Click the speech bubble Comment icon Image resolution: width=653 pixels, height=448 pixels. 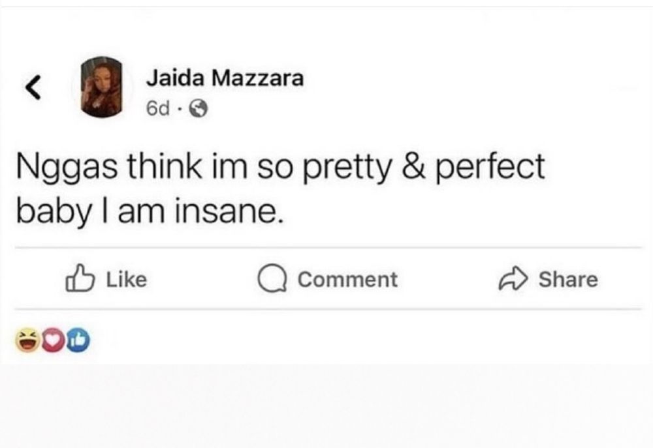click(x=272, y=279)
